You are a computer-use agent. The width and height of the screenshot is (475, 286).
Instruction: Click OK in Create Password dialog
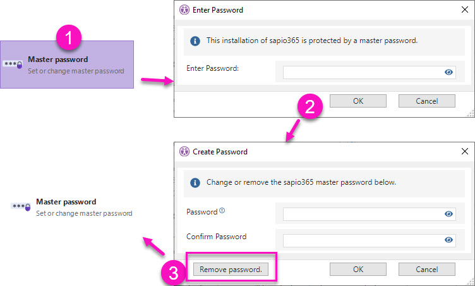pyautogui.click(x=358, y=269)
